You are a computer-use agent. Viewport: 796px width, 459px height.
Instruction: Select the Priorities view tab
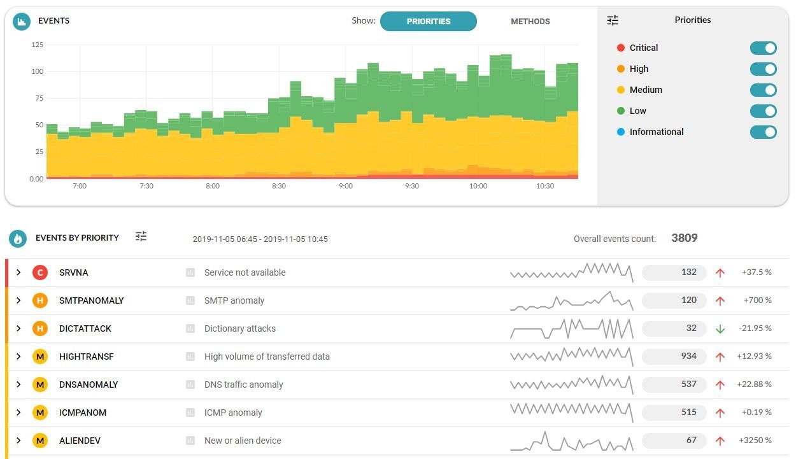click(x=429, y=21)
